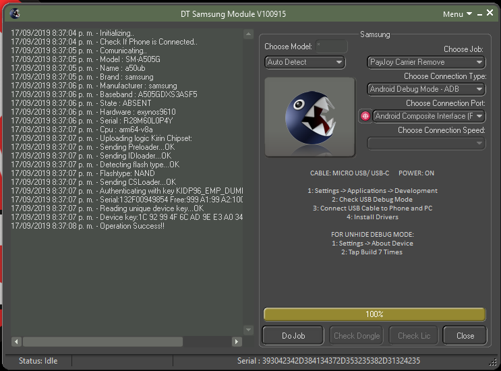Click the Check Lic button
The image size is (501, 371).
click(414, 335)
